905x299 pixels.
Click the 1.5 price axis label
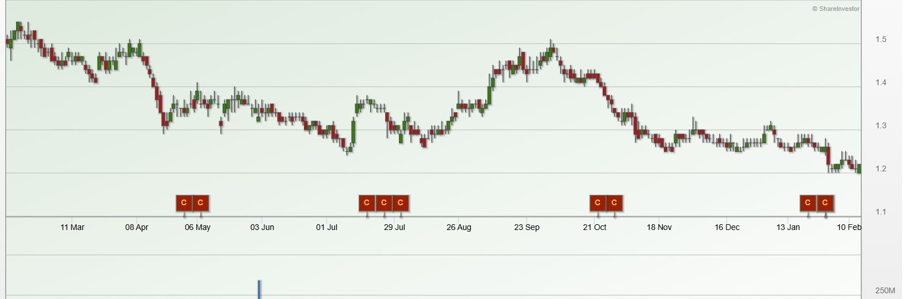point(881,40)
